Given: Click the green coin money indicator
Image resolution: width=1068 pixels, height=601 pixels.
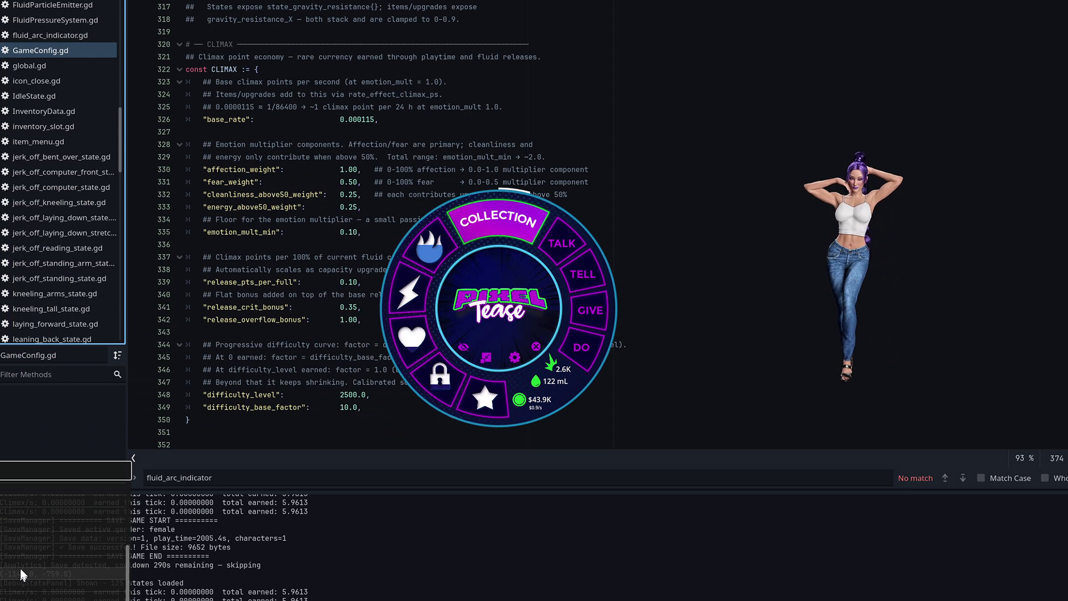Looking at the screenshot, I should coord(519,400).
